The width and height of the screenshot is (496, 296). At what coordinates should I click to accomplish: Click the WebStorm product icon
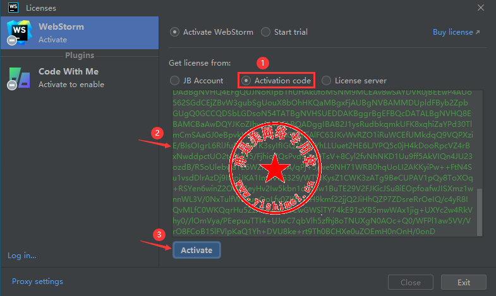point(19,33)
